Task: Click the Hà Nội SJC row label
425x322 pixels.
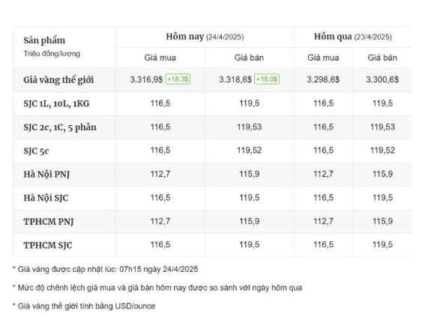Action: tap(46, 198)
